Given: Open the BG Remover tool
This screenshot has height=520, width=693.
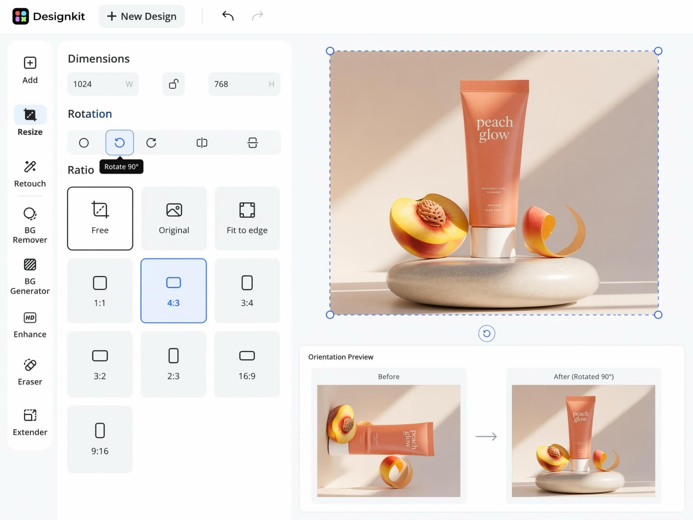Looking at the screenshot, I should coord(30,225).
